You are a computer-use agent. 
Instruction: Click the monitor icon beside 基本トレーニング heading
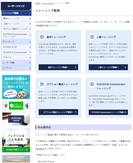[42, 37]
